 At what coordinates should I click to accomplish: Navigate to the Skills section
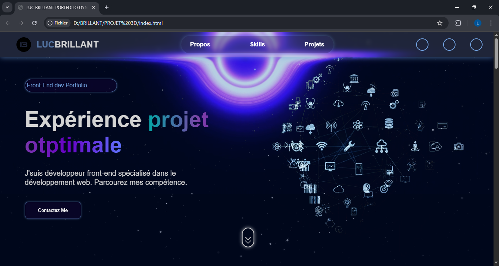click(258, 45)
